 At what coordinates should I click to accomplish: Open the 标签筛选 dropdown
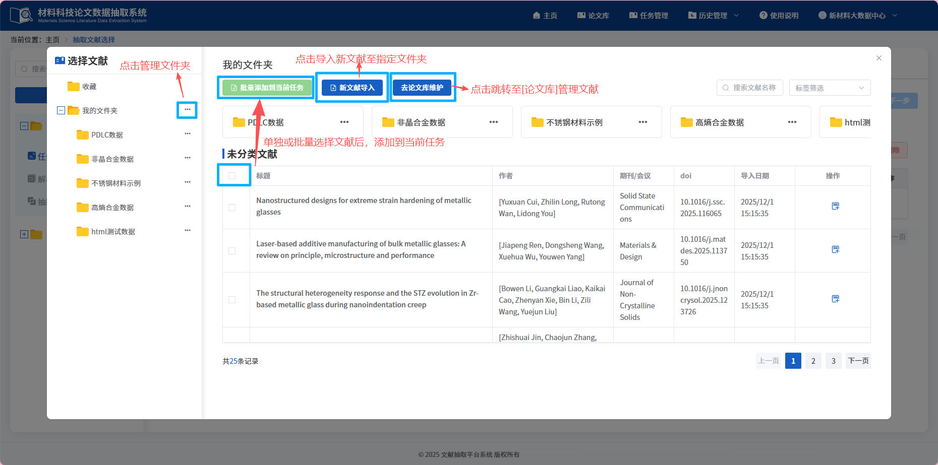click(829, 87)
